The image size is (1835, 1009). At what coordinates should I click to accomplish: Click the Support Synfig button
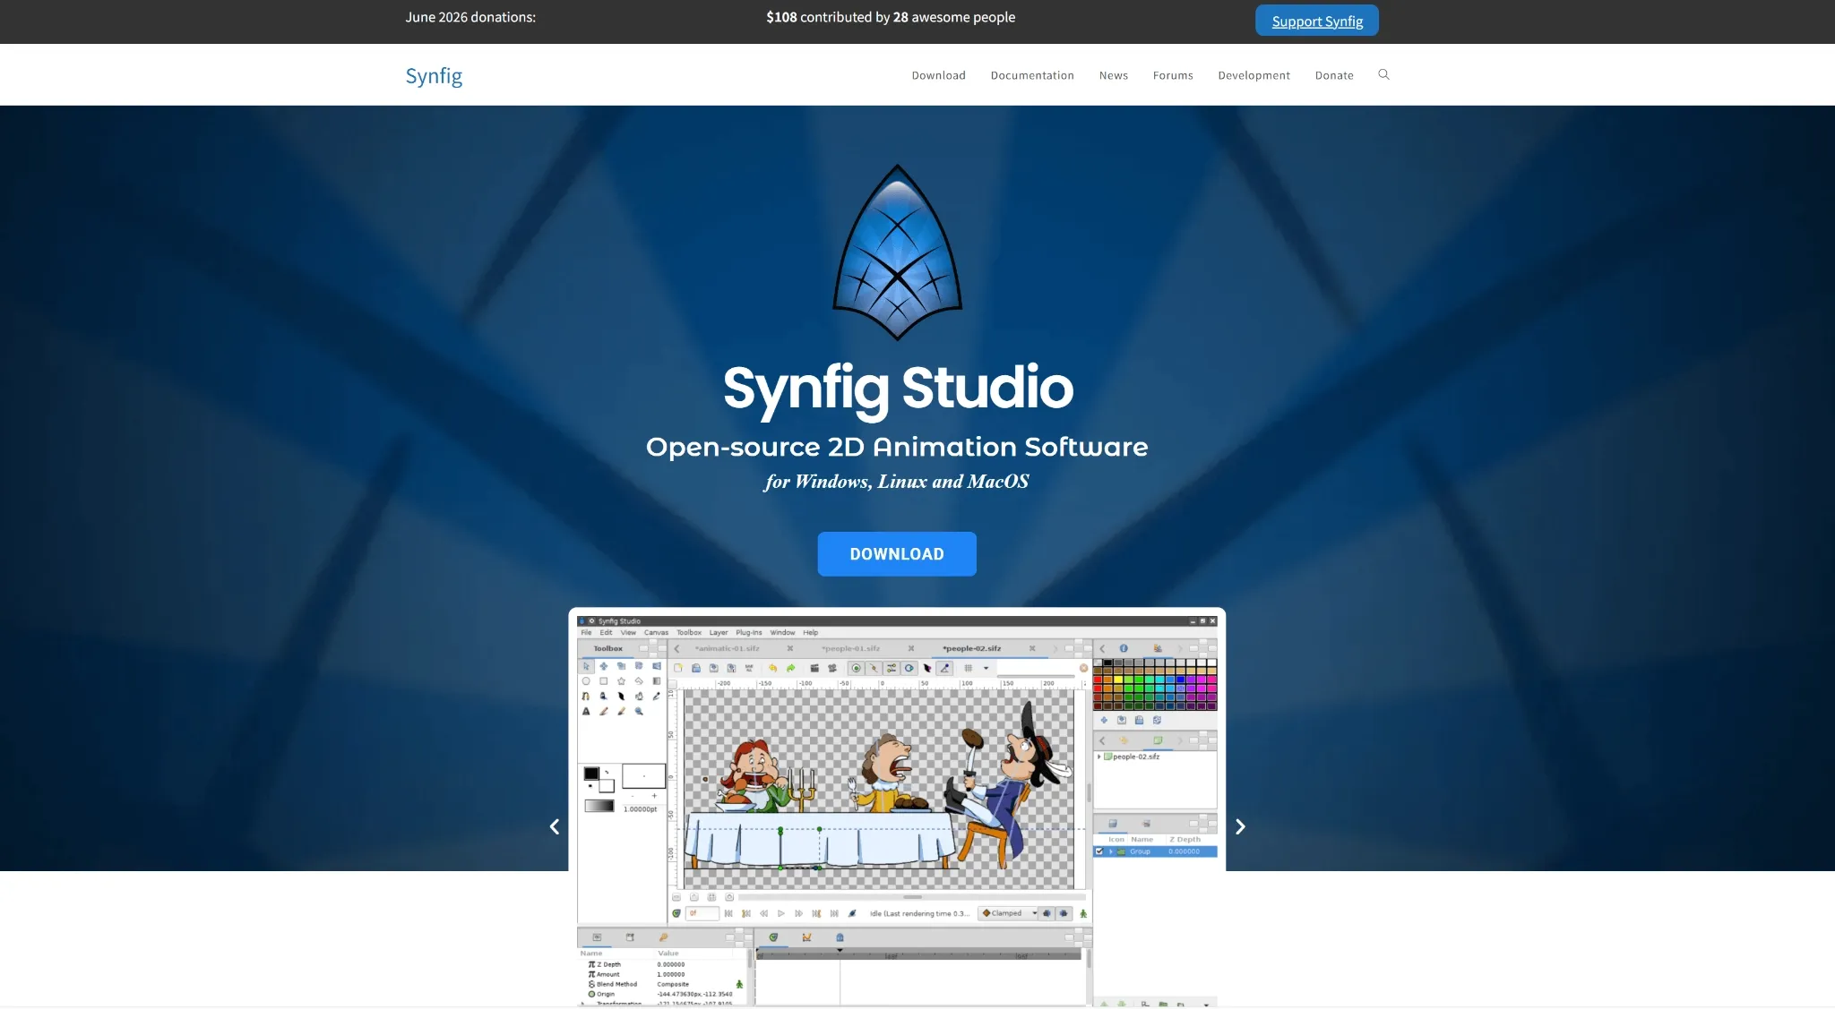1316,21
